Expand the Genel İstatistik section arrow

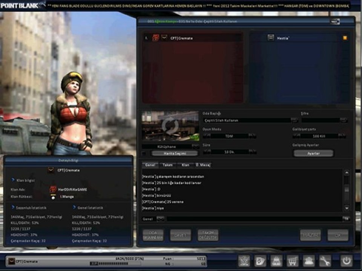(x=74, y=207)
